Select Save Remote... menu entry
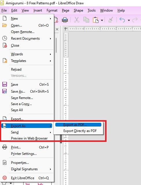Image resolution: width=141 pixels, height=185 pixels. pos(27,98)
